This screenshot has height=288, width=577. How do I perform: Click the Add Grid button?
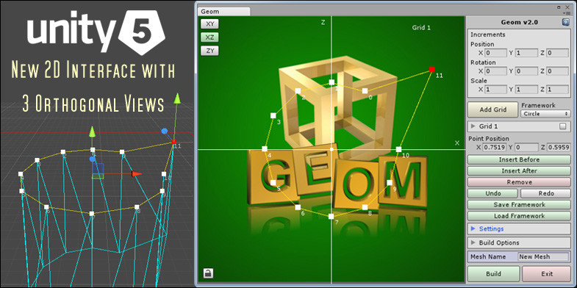pyautogui.click(x=493, y=109)
